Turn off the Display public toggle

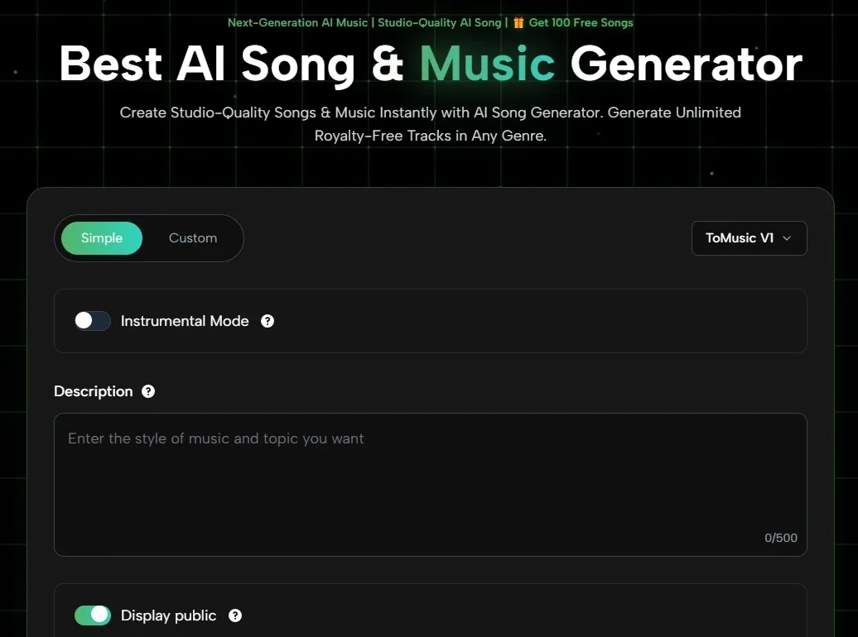point(92,615)
